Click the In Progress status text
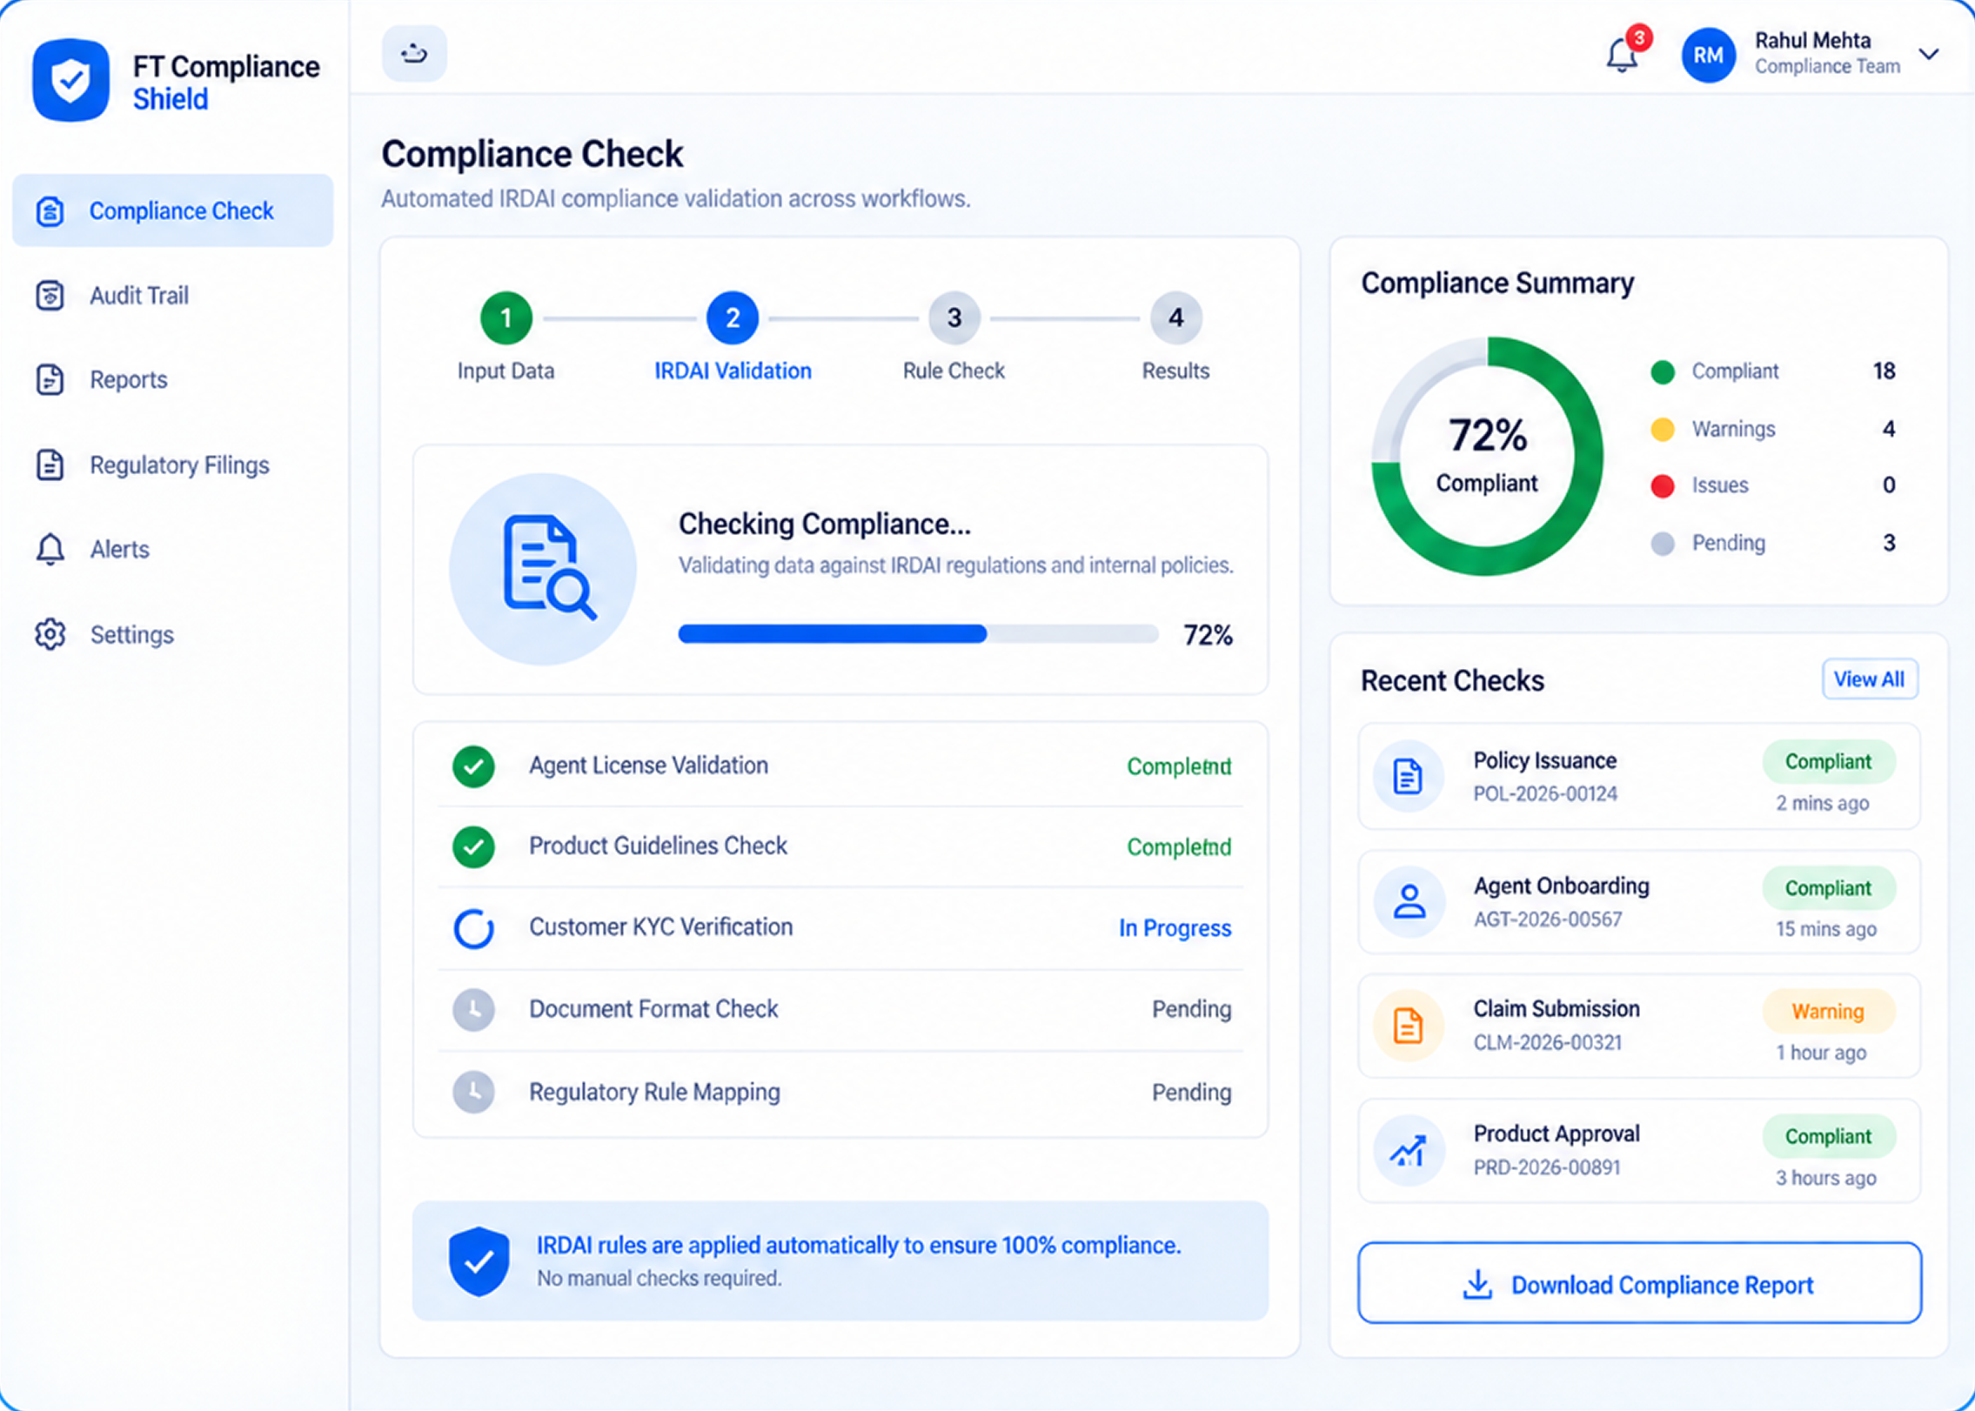The width and height of the screenshot is (1975, 1411). (1175, 928)
